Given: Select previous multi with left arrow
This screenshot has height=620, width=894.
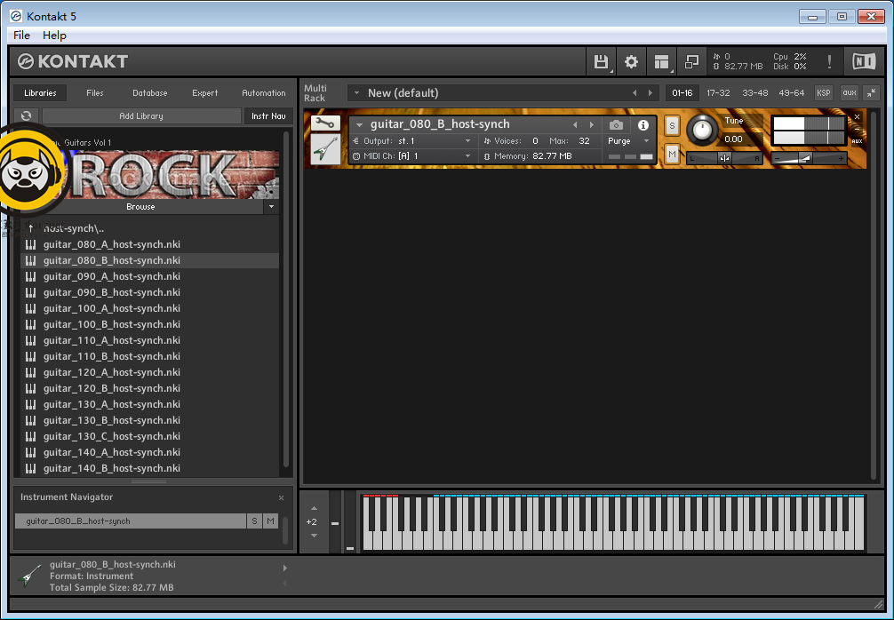Looking at the screenshot, I should (634, 93).
